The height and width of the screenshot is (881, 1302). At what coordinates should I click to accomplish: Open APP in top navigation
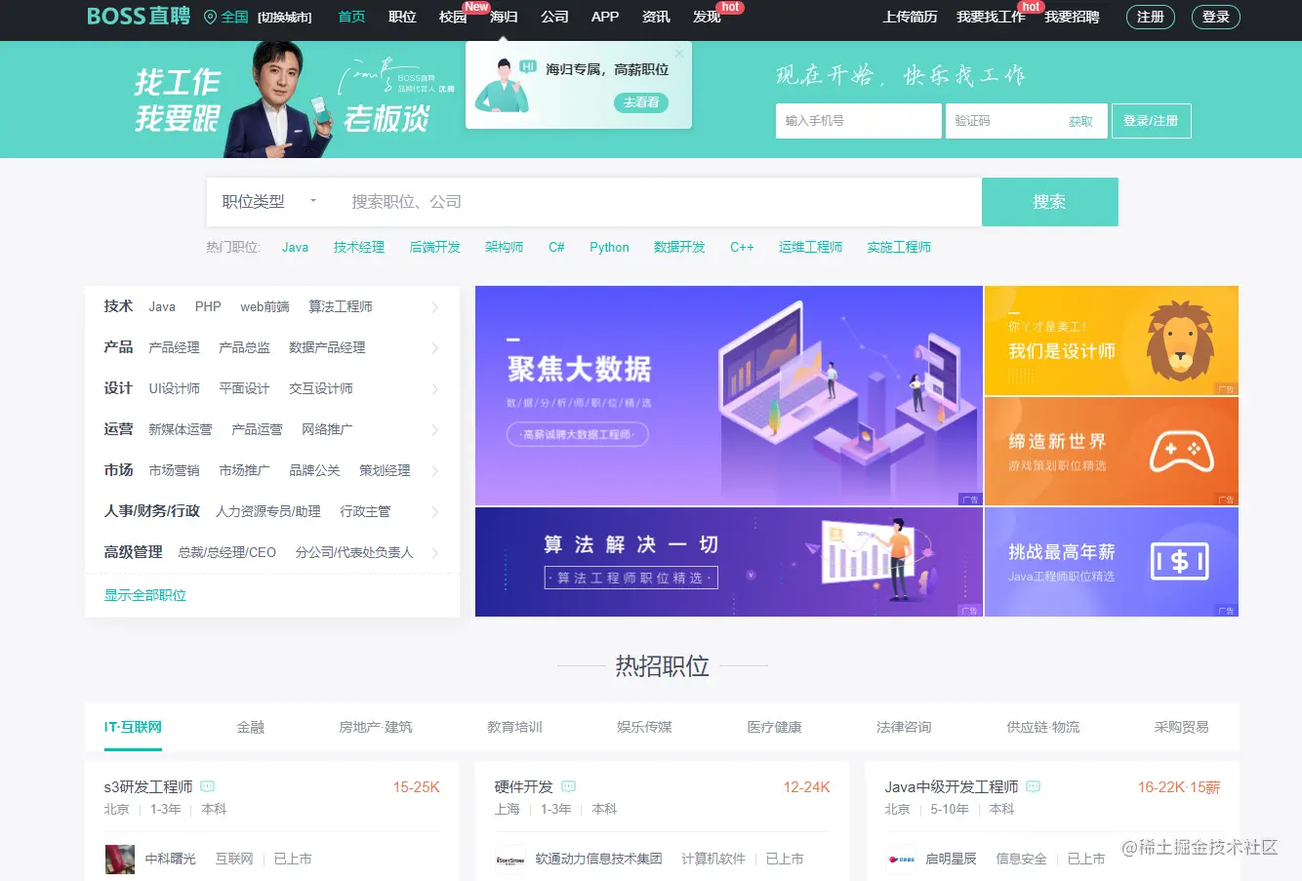[x=605, y=17]
